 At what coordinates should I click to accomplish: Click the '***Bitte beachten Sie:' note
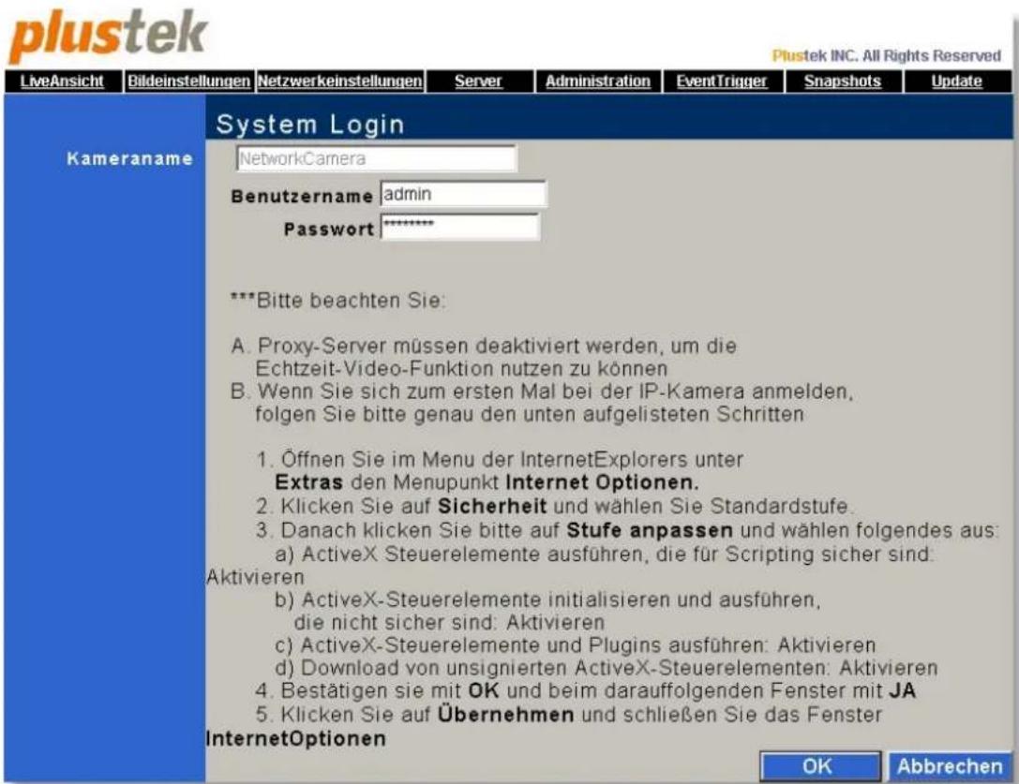[337, 301]
